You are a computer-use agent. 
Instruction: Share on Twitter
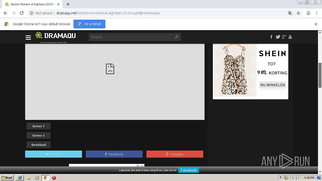click(x=54, y=154)
